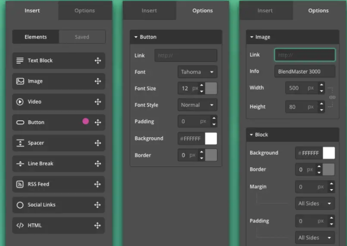Open the Margin All Sides dropdown
Viewport: 347px width, 246px height.
(x=315, y=203)
